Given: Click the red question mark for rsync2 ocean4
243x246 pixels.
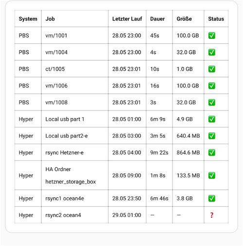Looking at the screenshot, I should point(211,215).
